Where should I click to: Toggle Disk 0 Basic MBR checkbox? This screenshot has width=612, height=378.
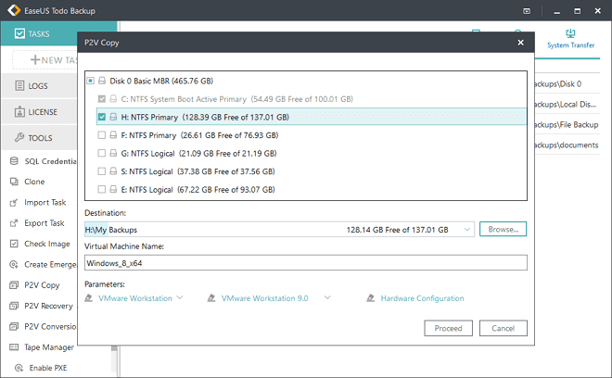click(x=90, y=81)
